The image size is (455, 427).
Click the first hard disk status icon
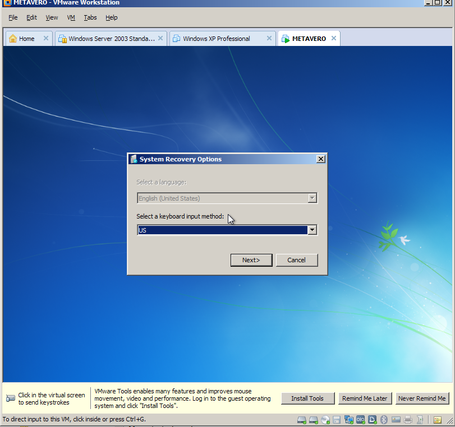click(302, 420)
